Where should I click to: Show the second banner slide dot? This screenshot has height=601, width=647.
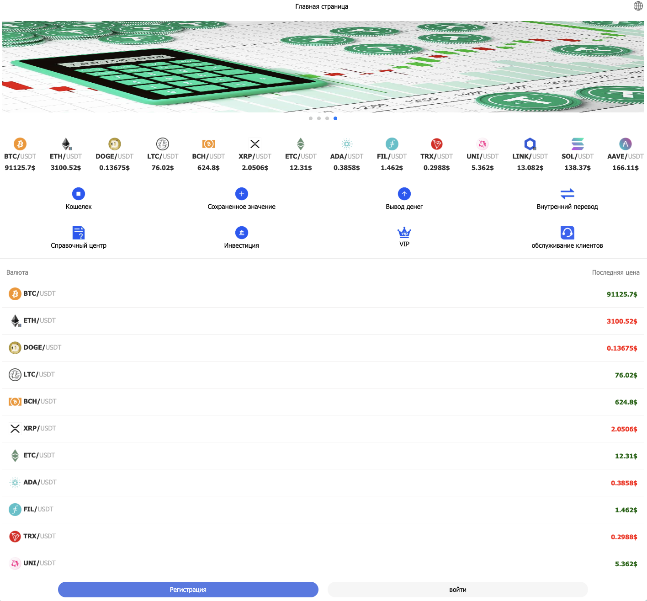(319, 118)
